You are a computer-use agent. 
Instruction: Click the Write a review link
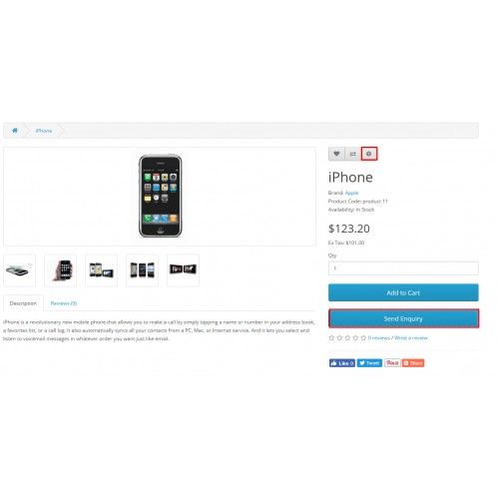point(411,338)
